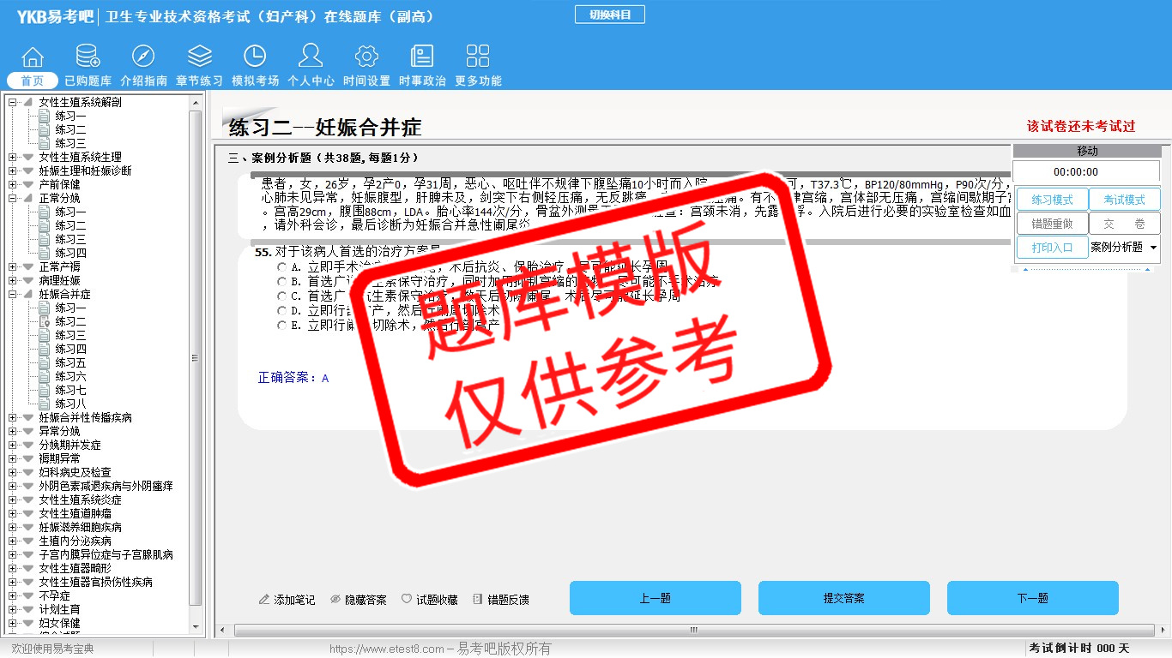
Task: Choose radio button for option E
Action: point(282,326)
